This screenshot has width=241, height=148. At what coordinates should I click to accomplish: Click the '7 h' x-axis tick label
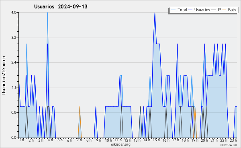(x=79, y=140)
